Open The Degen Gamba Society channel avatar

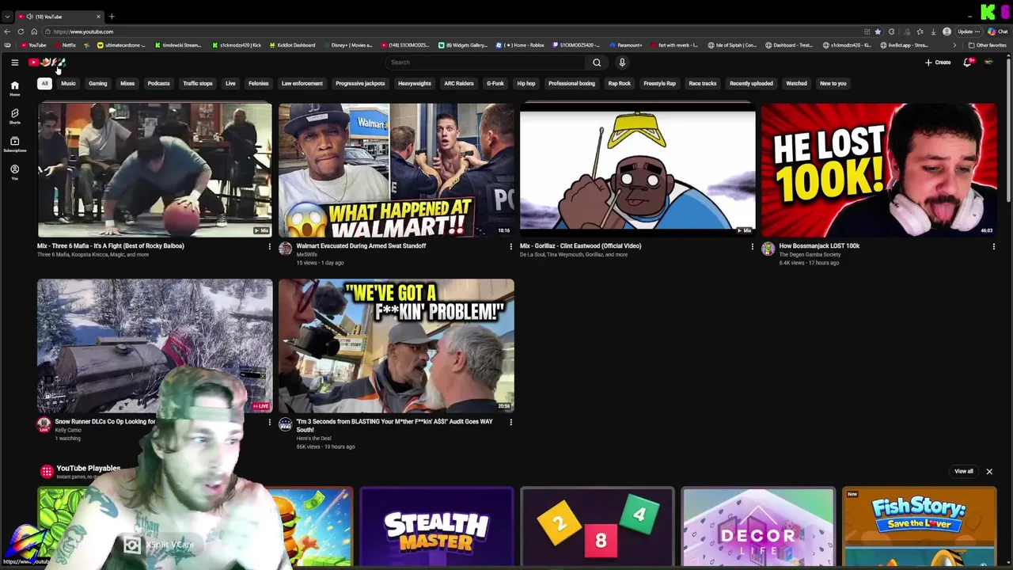[768, 249]
